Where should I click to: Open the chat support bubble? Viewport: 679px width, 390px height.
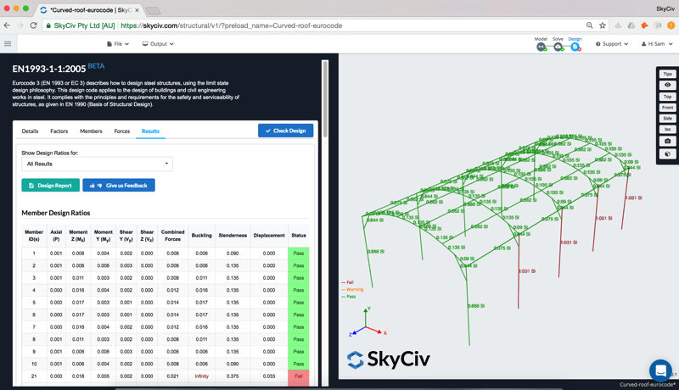(x=660, y=370)
